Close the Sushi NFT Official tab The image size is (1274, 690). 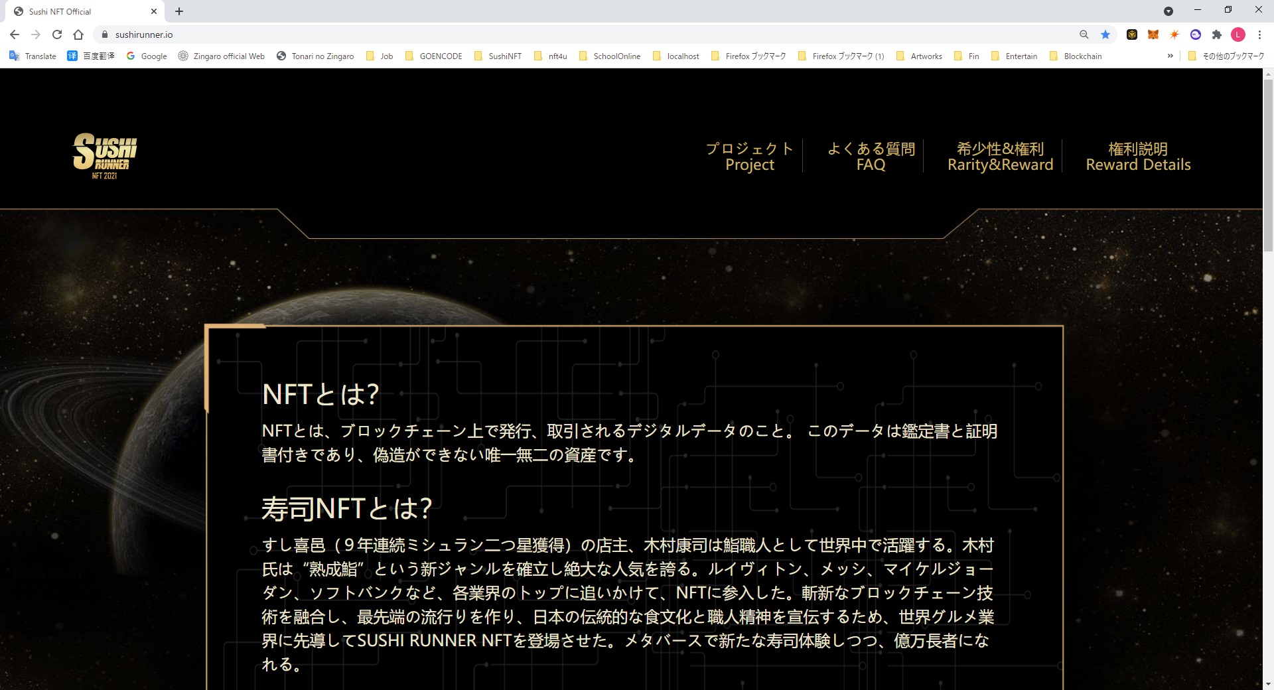click(x=154, y=11)
